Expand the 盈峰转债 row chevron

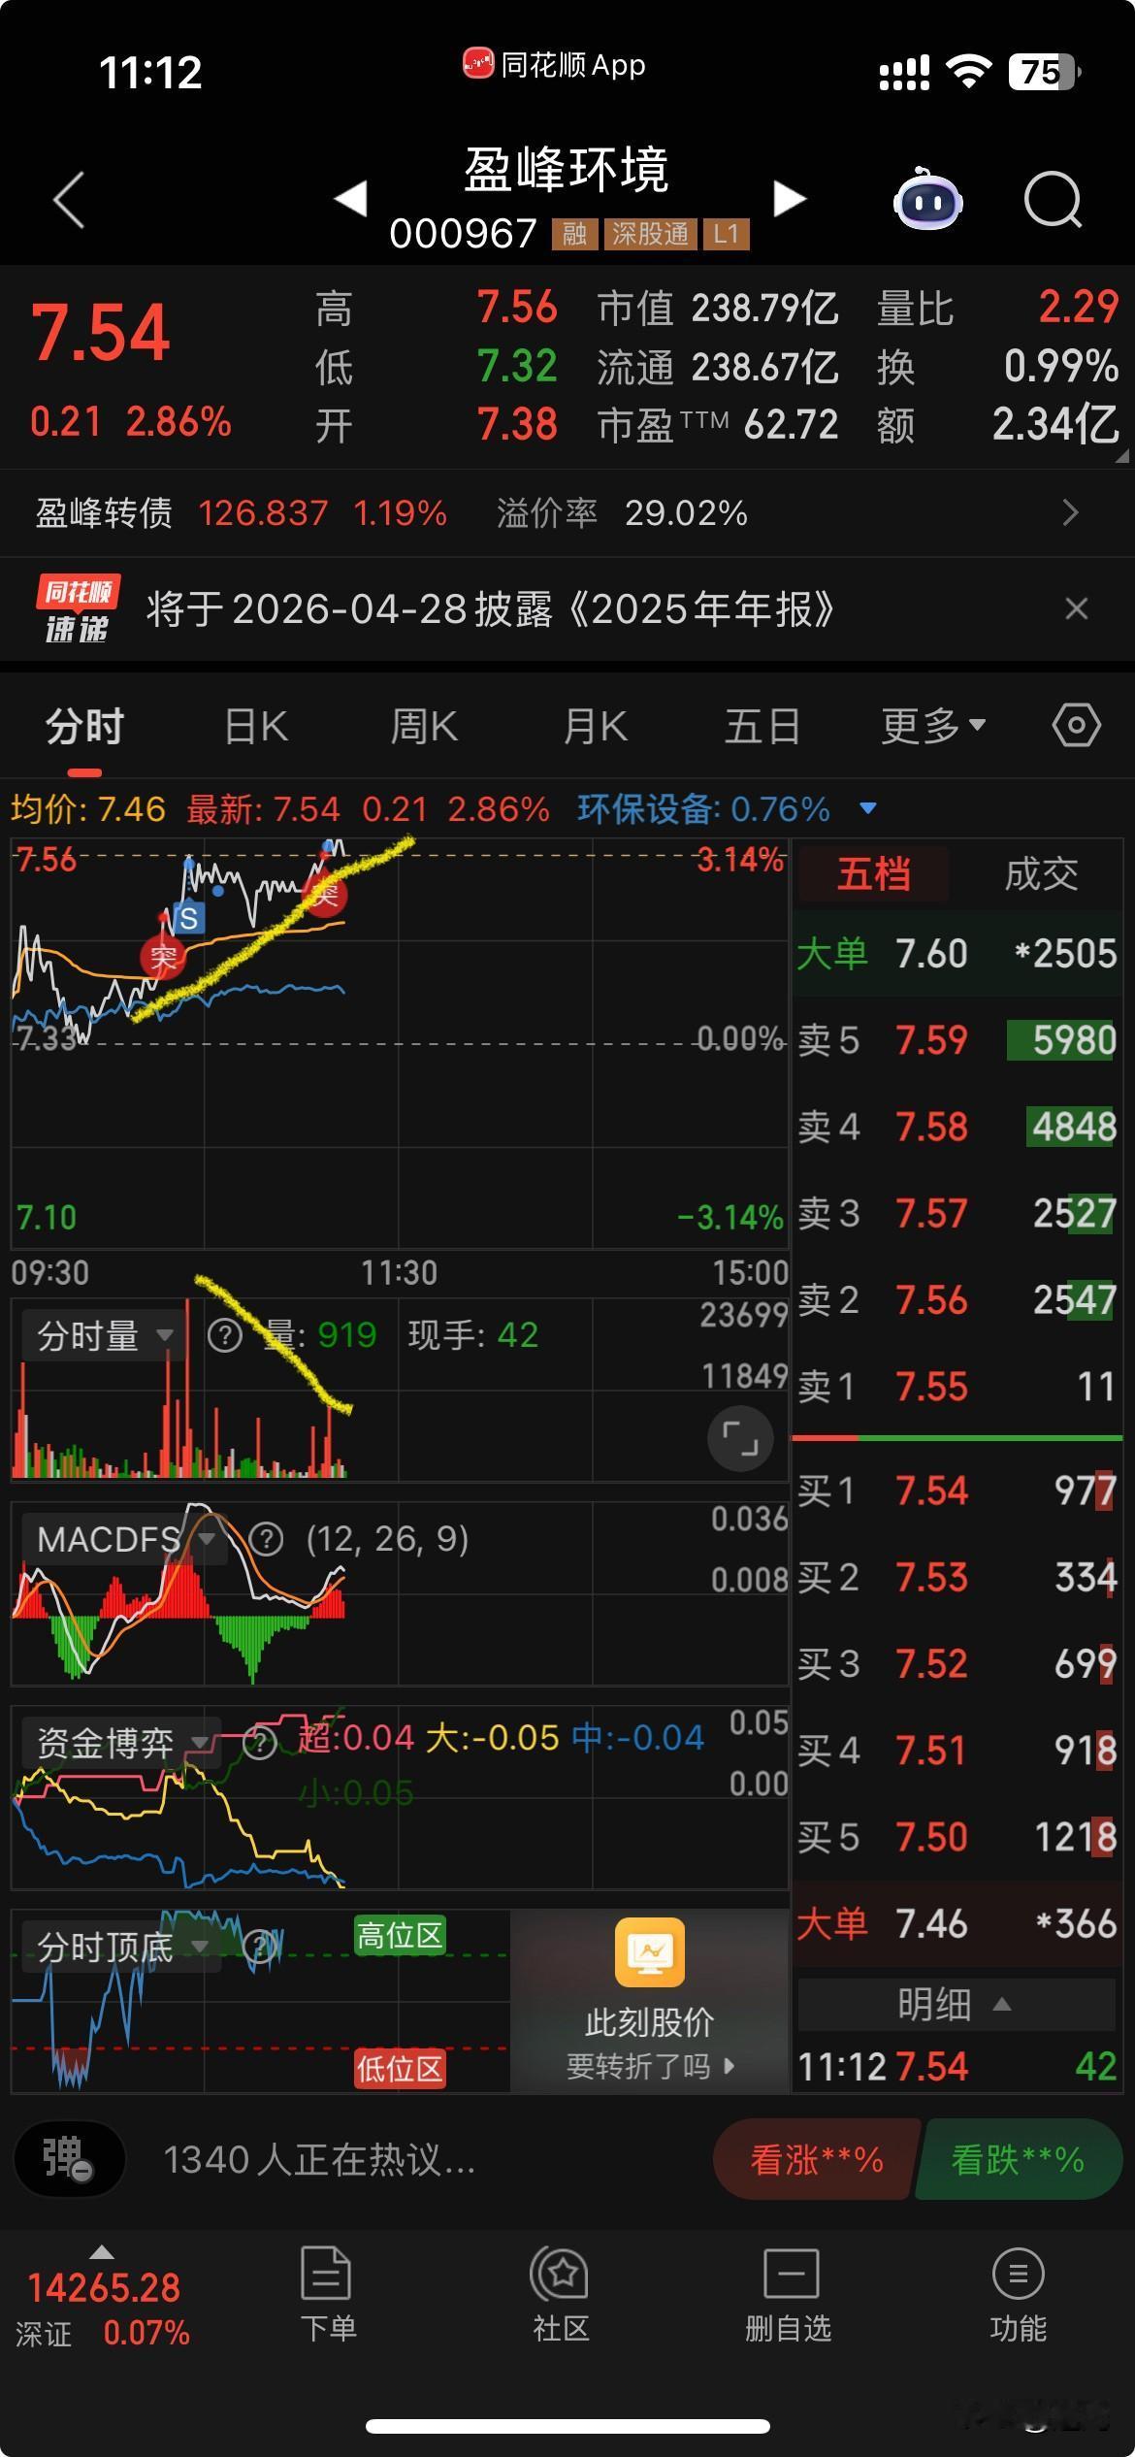pyautogui.click(x=1070, y=512)
